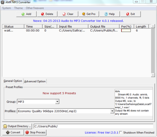
Task: Click the Per(%) column header
Action: [x=127, y=27]
